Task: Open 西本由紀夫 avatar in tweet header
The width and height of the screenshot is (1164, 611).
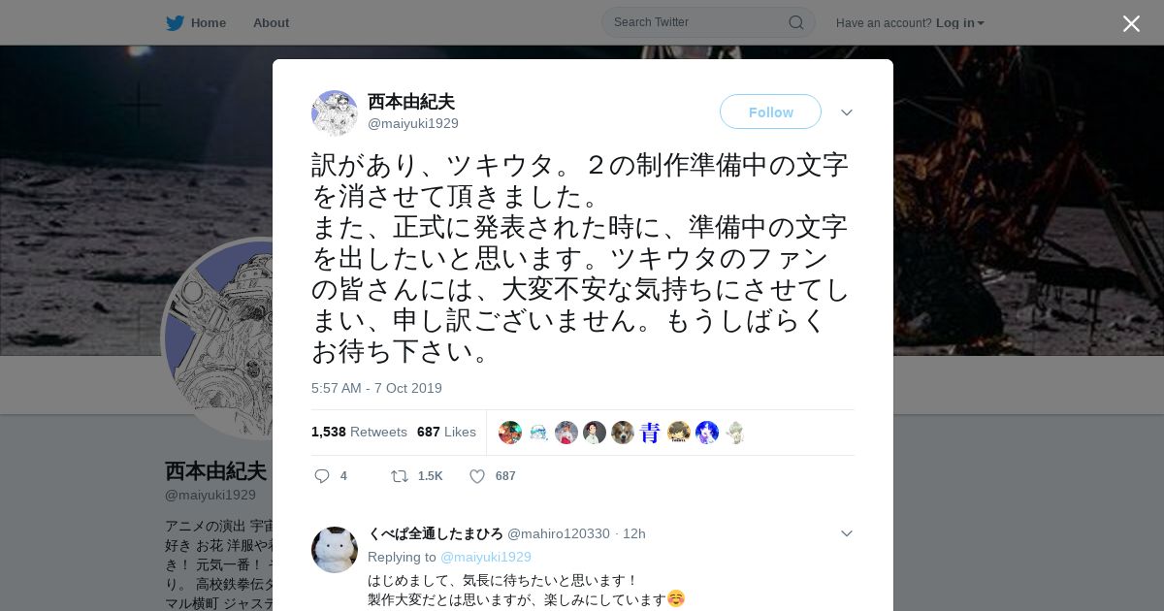Action: click(335, 113)
